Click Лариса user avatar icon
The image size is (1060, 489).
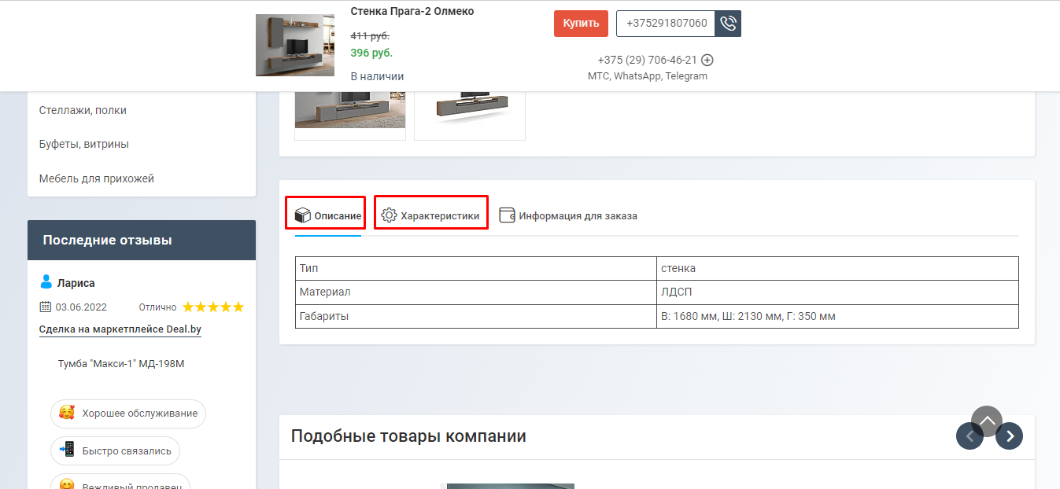(46, 281)
